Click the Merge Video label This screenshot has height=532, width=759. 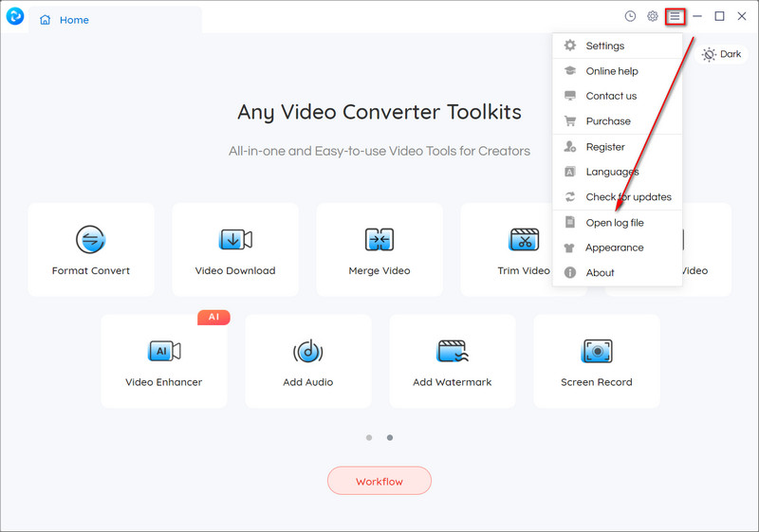click(379, 271)
